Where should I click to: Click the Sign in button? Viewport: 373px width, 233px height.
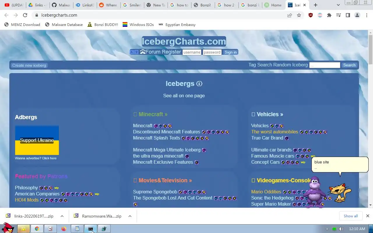[231, 52]
